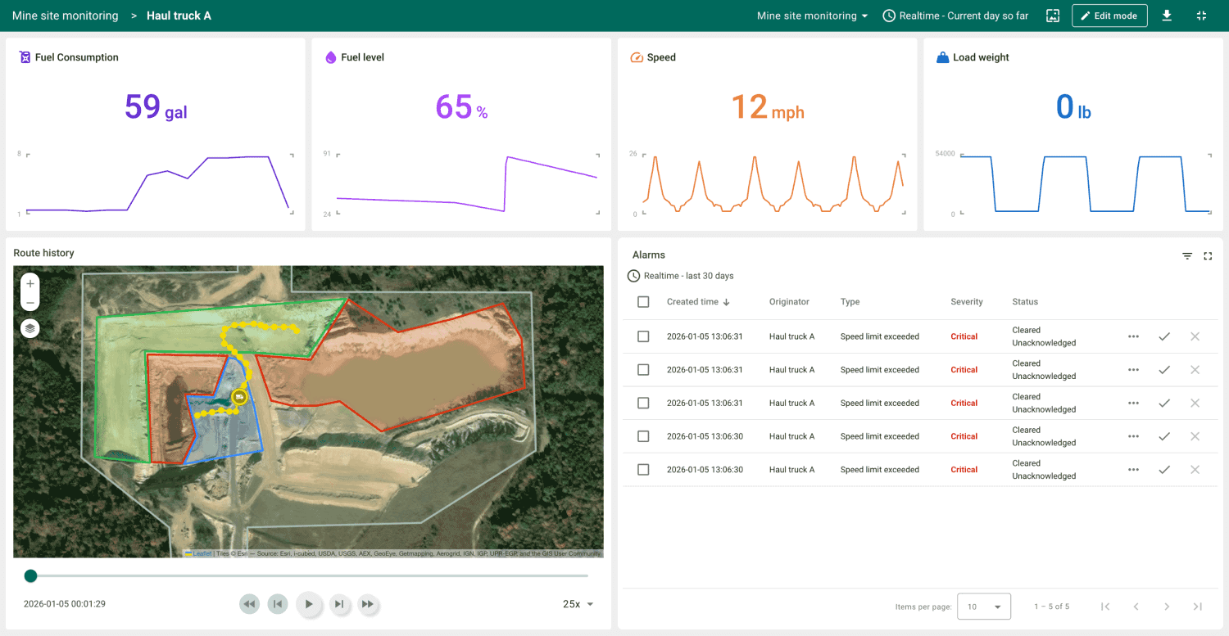Click 'Realtime - last 30 days' alarms time window
1229x636 pixels.
pyautogui.click(x=688, y=276)
